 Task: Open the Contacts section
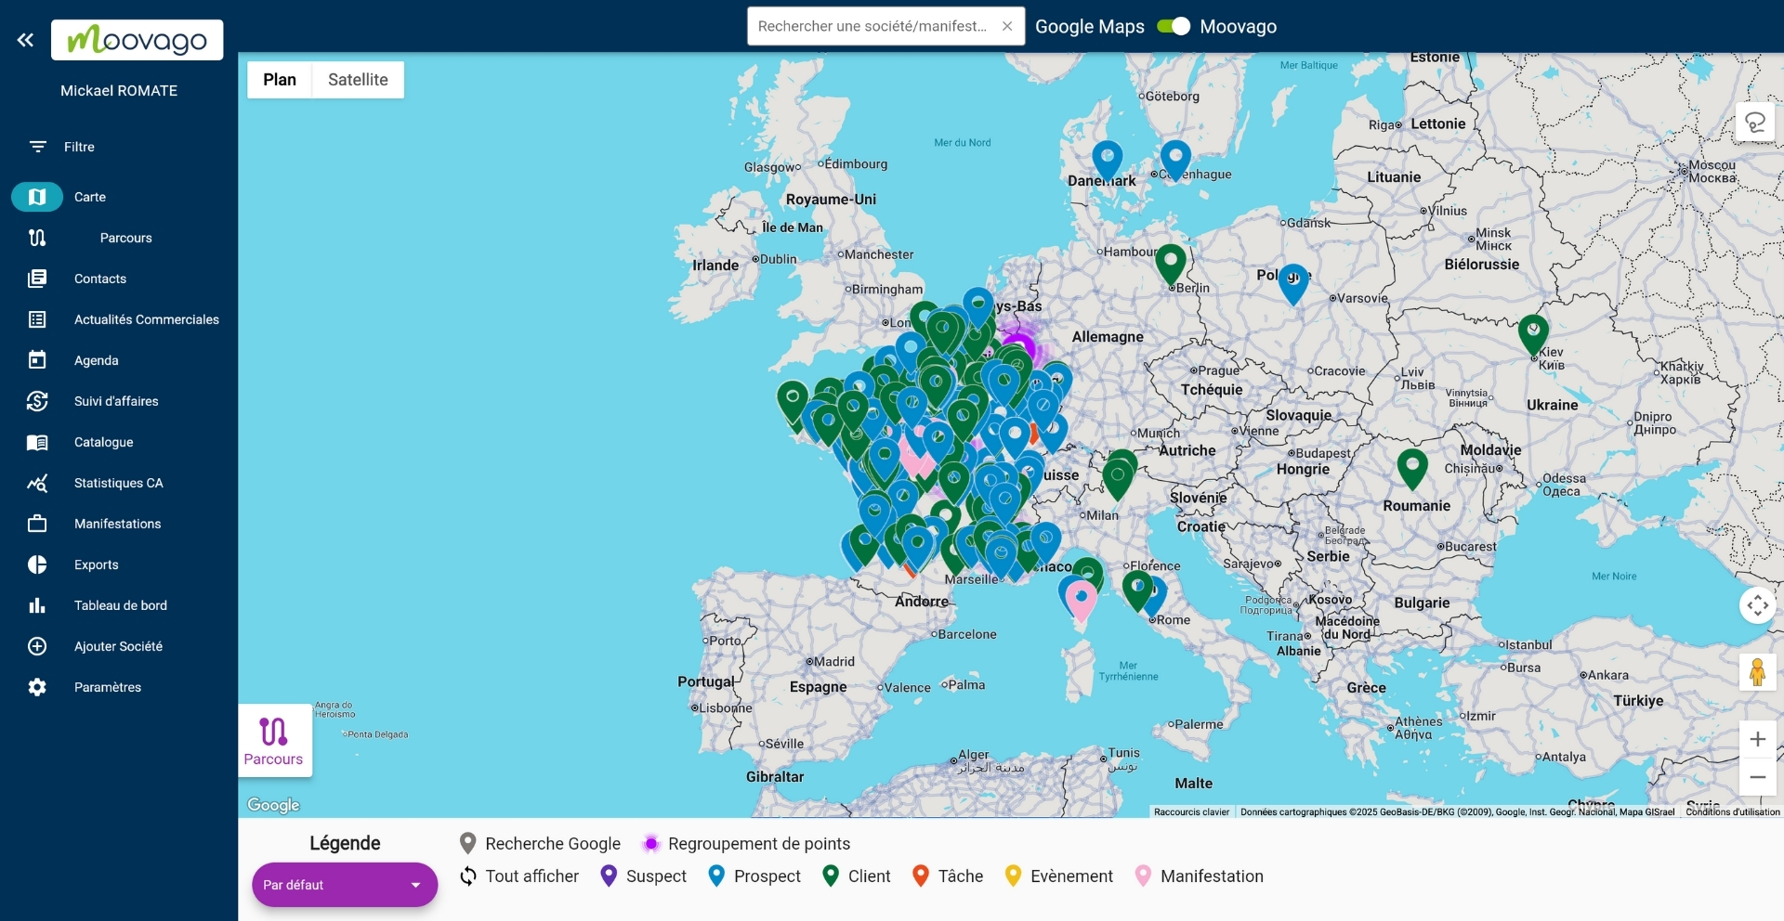[x=99, y=279]
